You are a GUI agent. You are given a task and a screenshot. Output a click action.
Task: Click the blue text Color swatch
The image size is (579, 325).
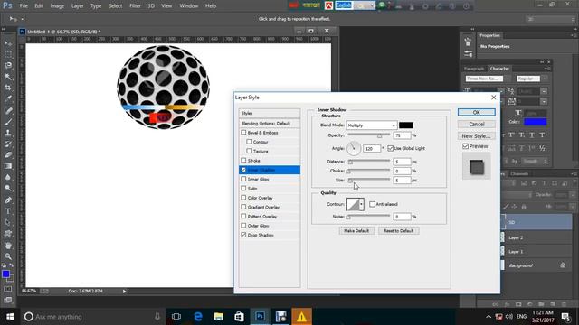pyautogui.click(x=535, y=122)
